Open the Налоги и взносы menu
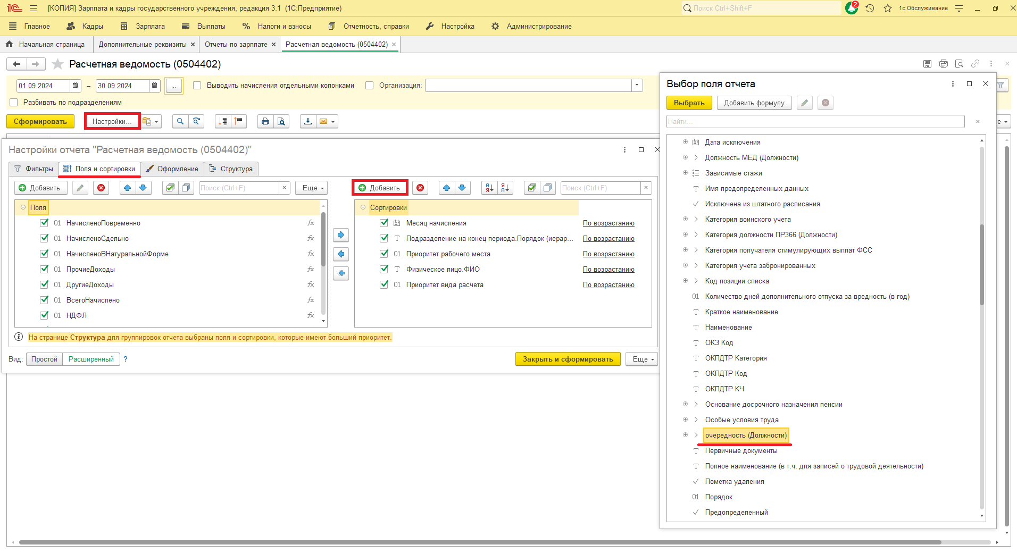The image size is (1017, 553). point(277,27)
